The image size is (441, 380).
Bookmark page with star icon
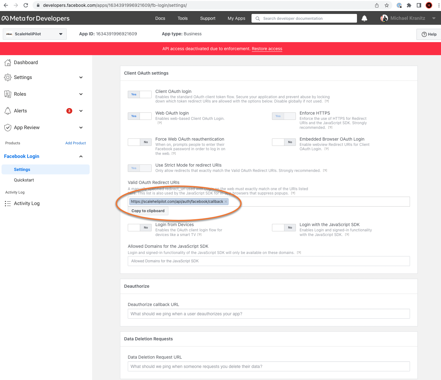click(x=387, y=5)
